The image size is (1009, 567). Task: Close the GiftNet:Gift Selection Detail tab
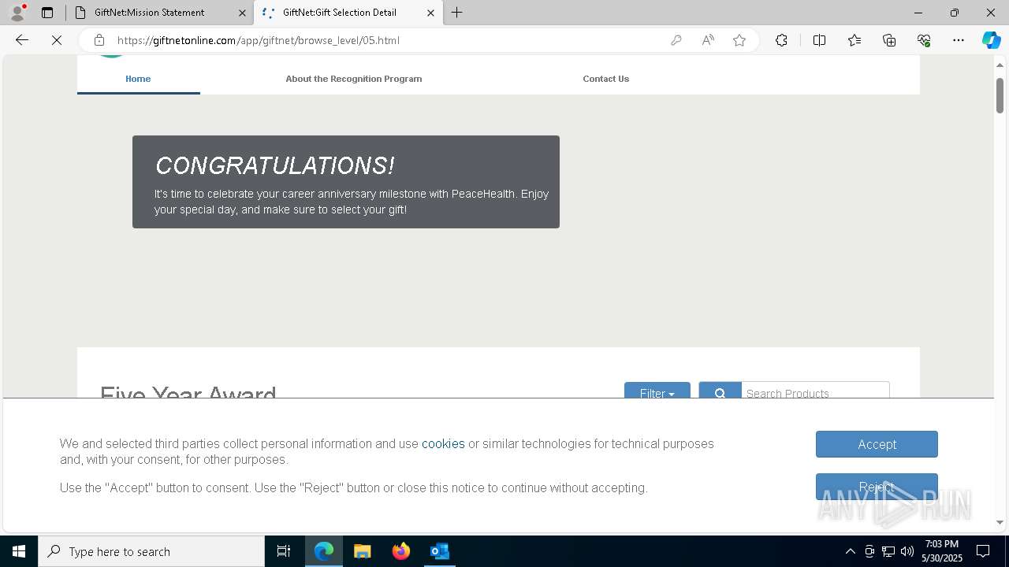430,13
